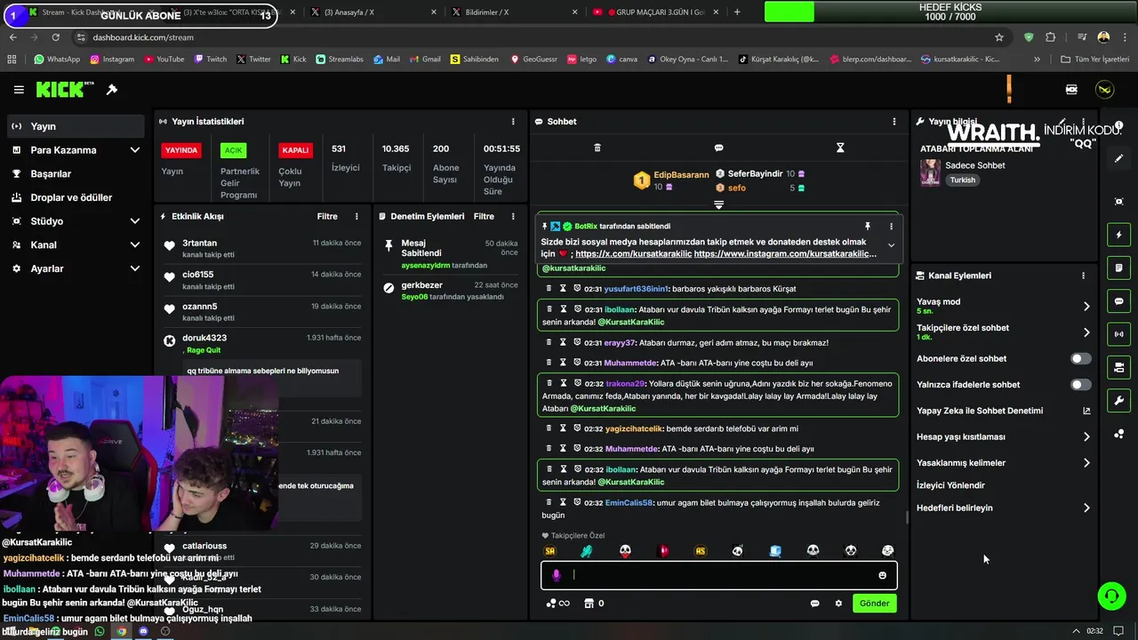The width and height of the screenshot is (1138, 640).
Task: Select the SA emote
Action: click(x=550, y=551)
